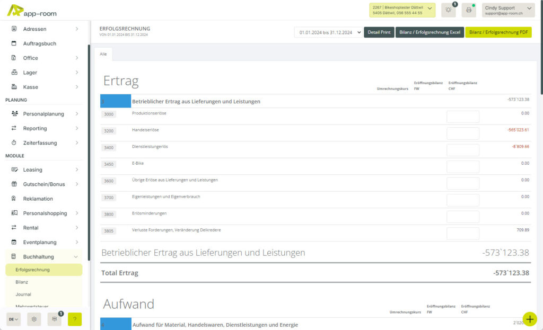Switch to the Alle tab
Screen dimensions: 543x330
point(103,54)
